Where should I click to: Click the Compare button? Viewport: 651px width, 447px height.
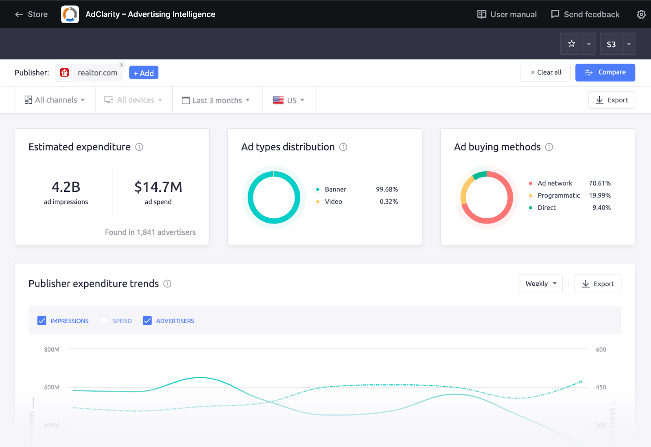coord(605,72)
